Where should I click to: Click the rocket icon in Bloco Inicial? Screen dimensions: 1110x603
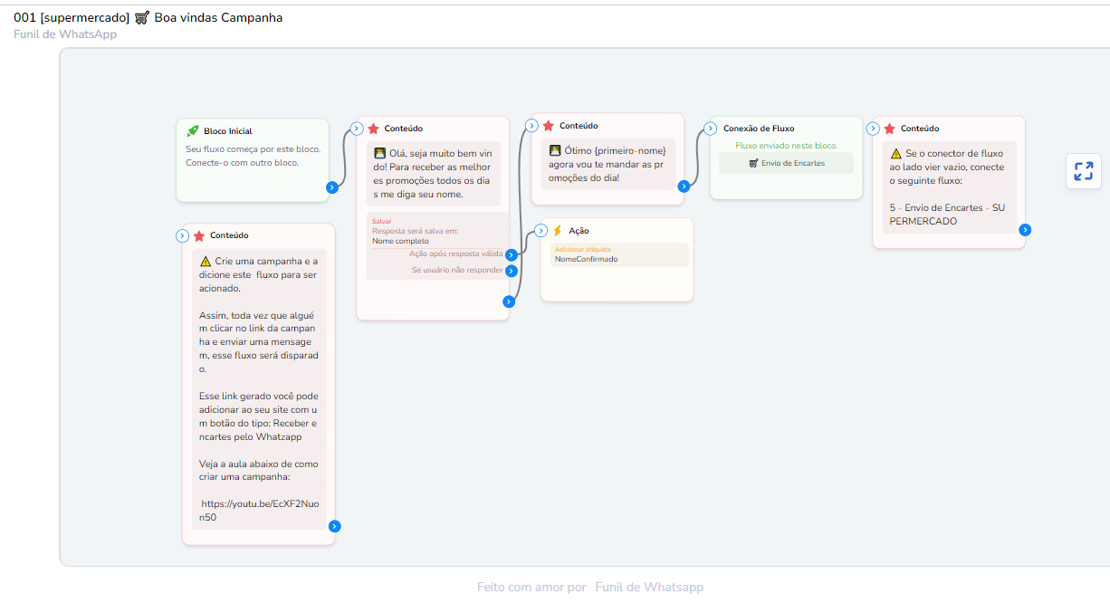[x=193, y=131]
